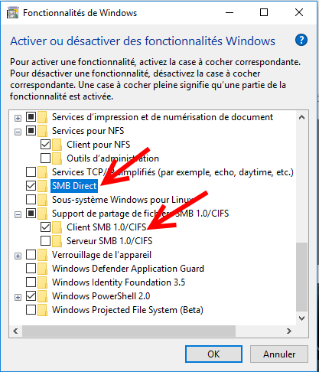Open the blue help question mark icon
Viewport: 319px width, 372px height.
[x=301, y=40]
